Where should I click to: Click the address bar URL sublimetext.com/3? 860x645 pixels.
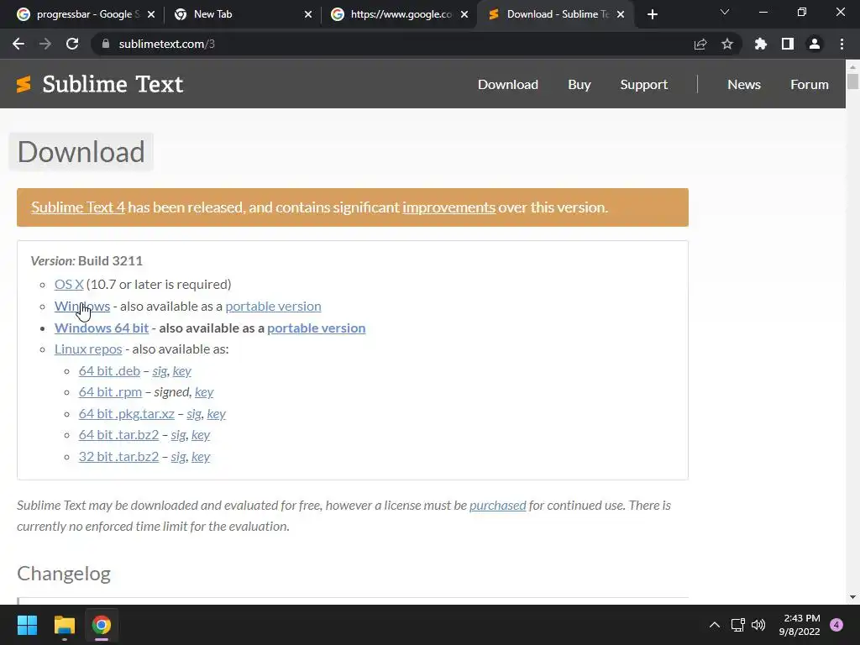tap(167, 44)
